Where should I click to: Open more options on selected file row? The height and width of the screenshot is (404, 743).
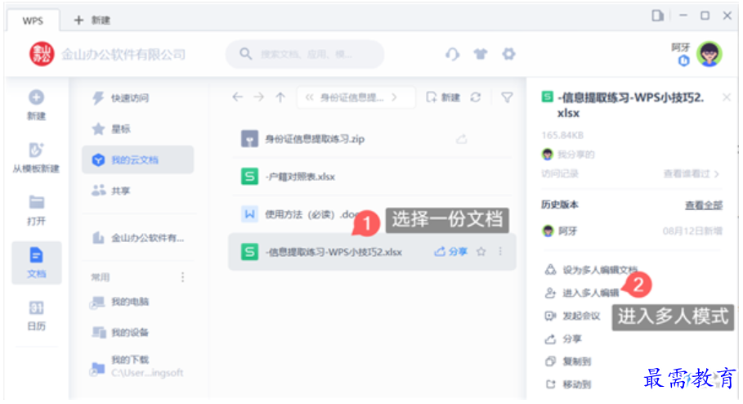pos(500,252)
